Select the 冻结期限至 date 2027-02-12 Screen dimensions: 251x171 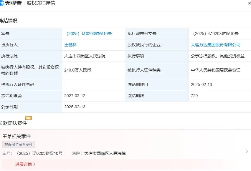pyautogui.click(x=75, y=96)
